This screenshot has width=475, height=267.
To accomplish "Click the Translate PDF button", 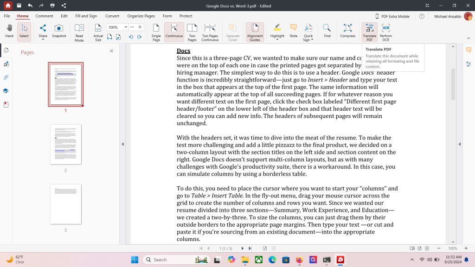I will coord(369,32).
